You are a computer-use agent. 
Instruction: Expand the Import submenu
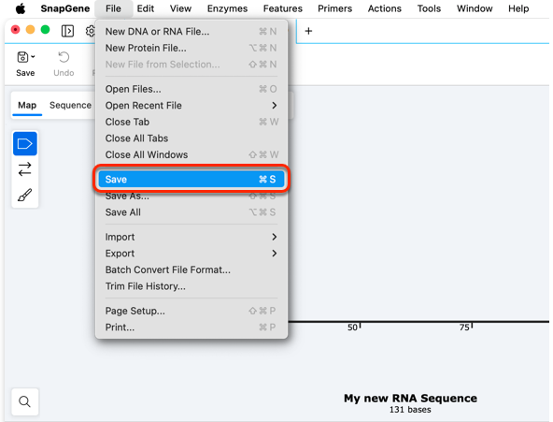point(275,237)
